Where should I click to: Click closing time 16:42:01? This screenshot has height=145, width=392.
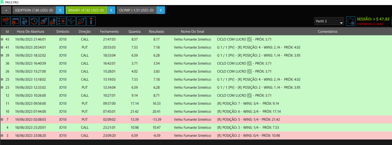coord(109,63)
